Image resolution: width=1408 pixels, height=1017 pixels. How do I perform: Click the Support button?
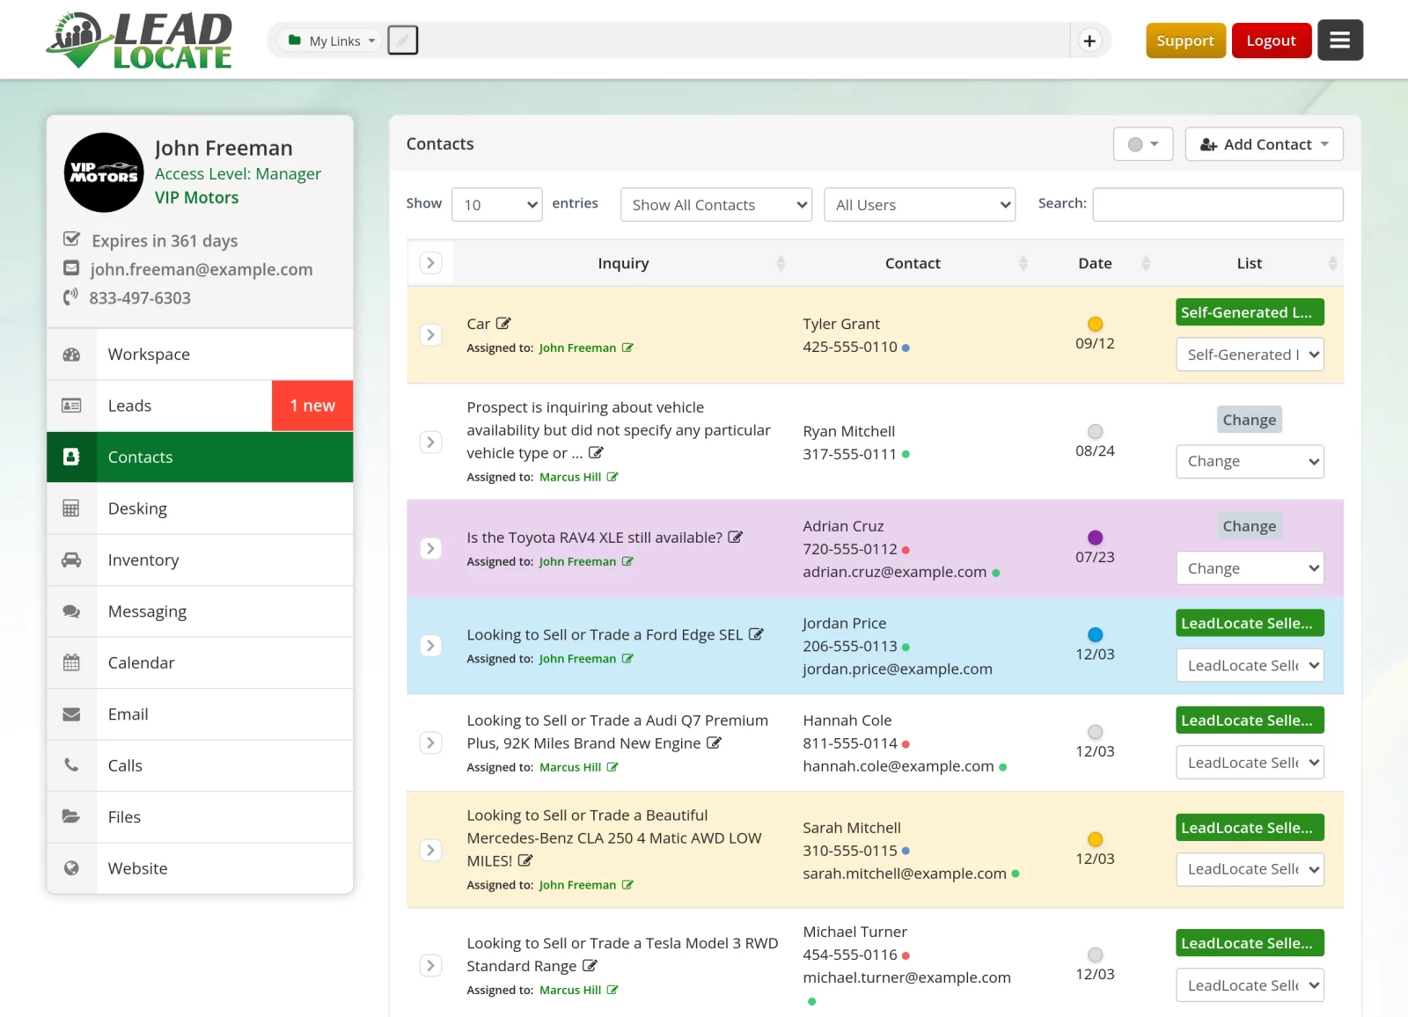(x=1185, y=40)
